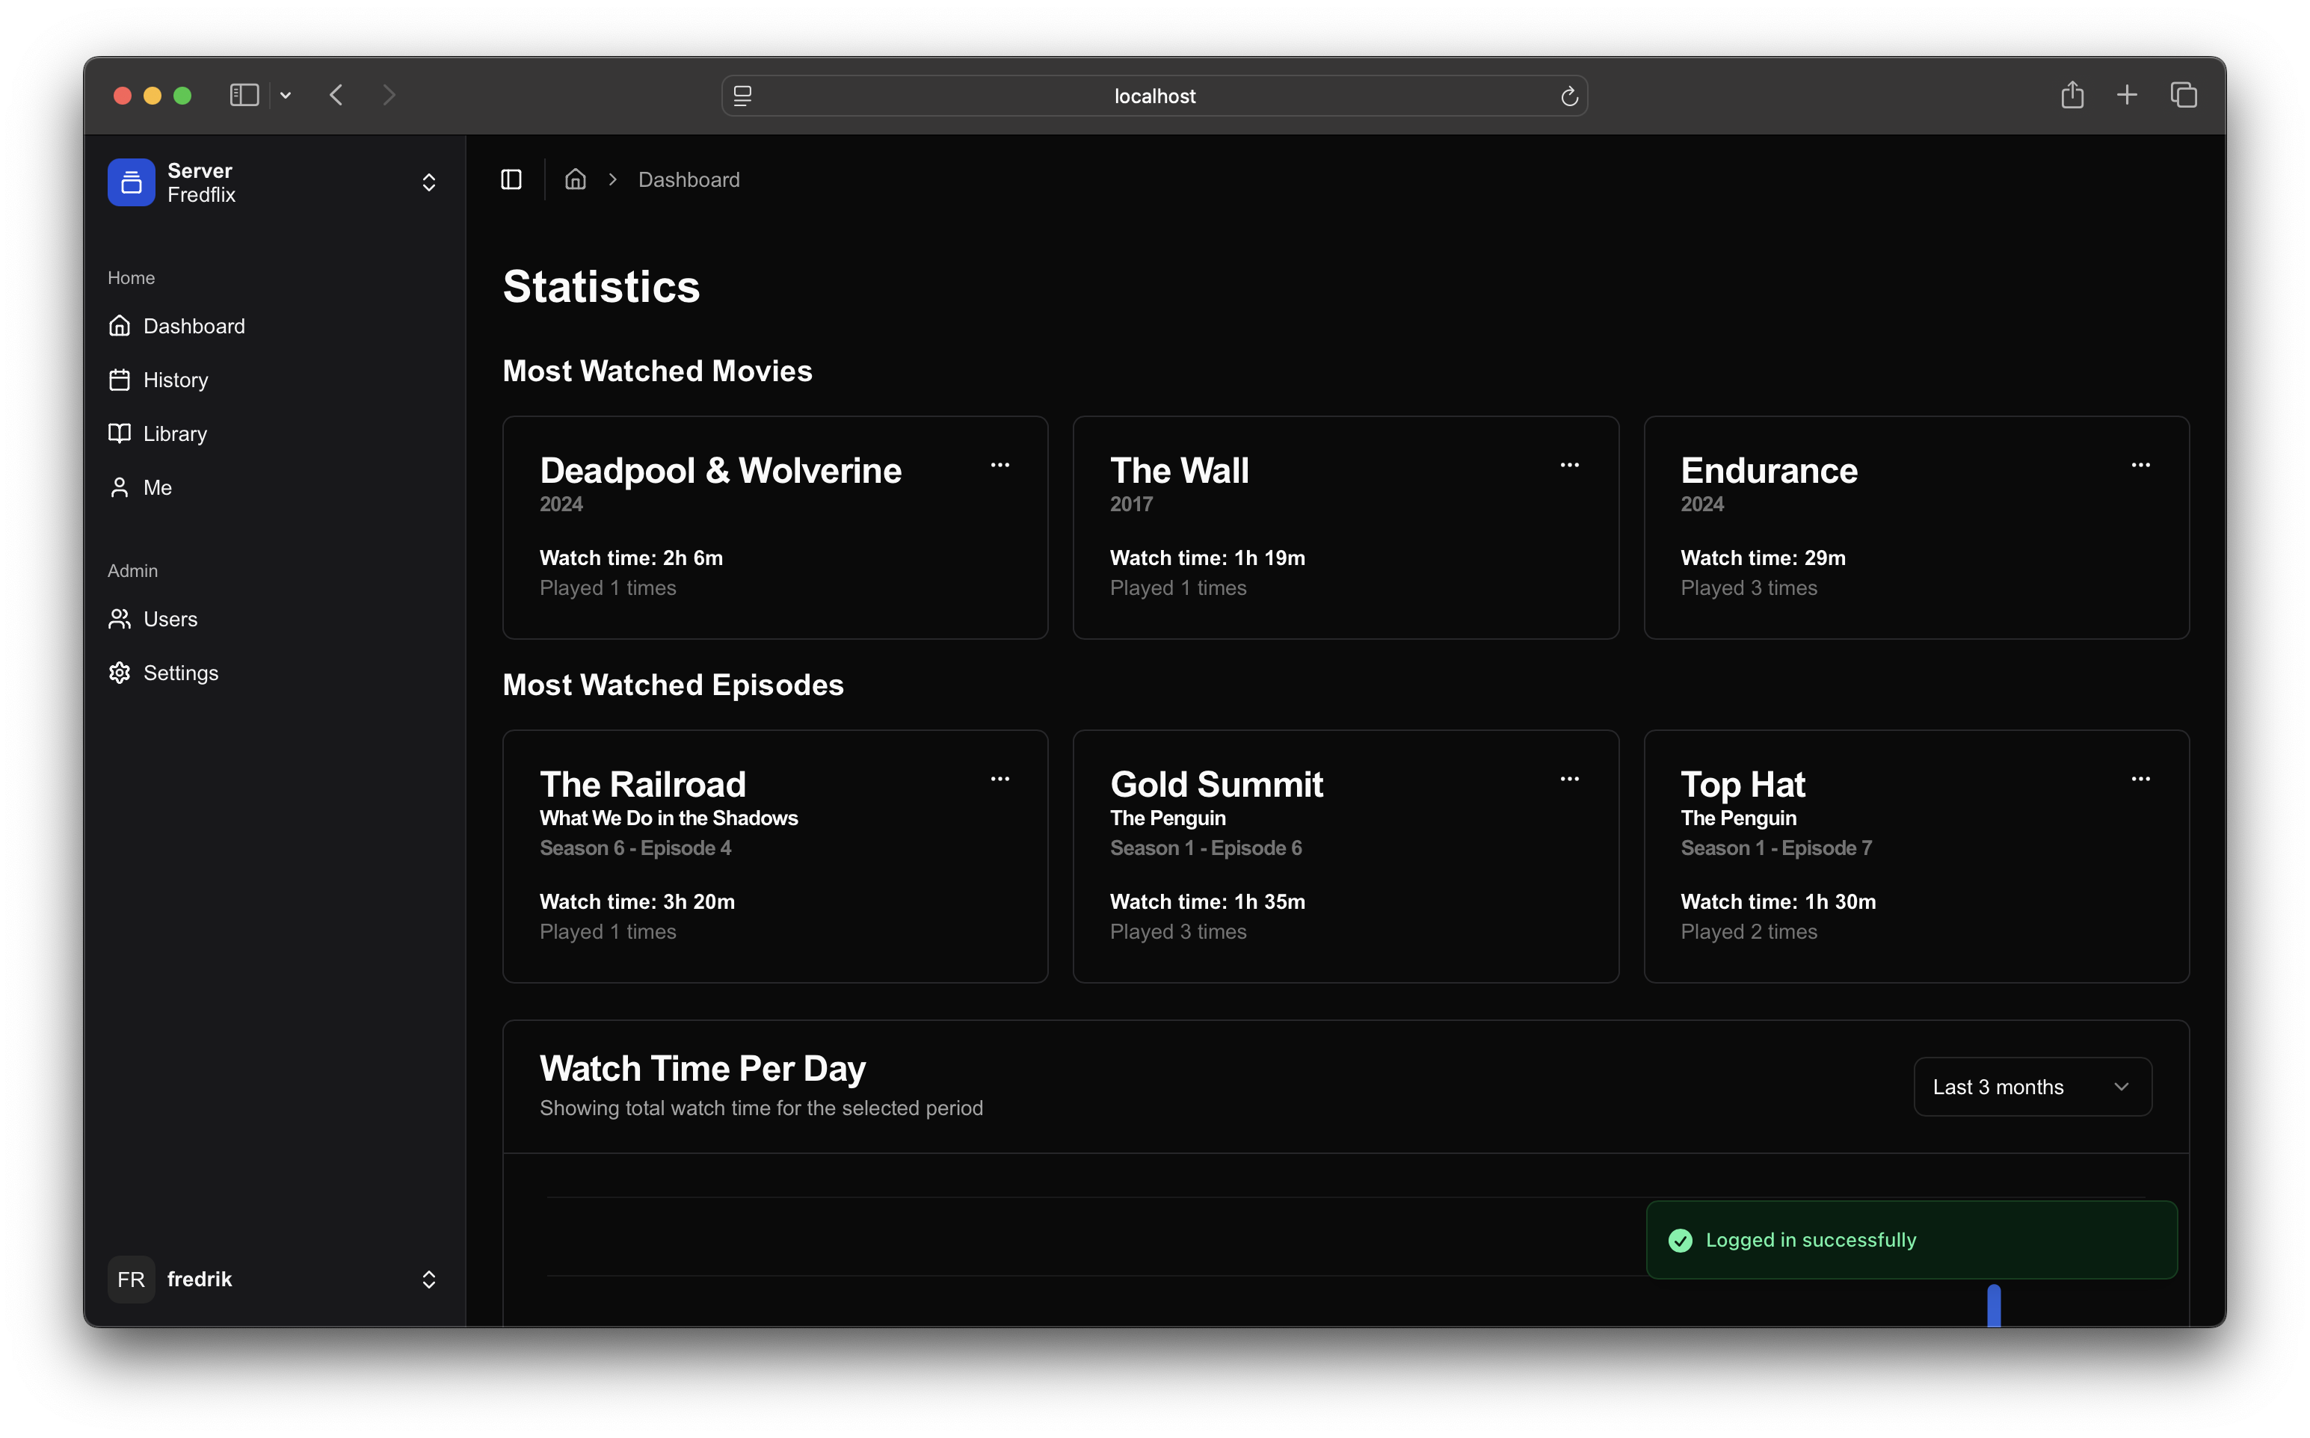Click the Logged in successfully toast
The width and height of the screenshot is (2310, 1438).
(x=1912, y=1240)
